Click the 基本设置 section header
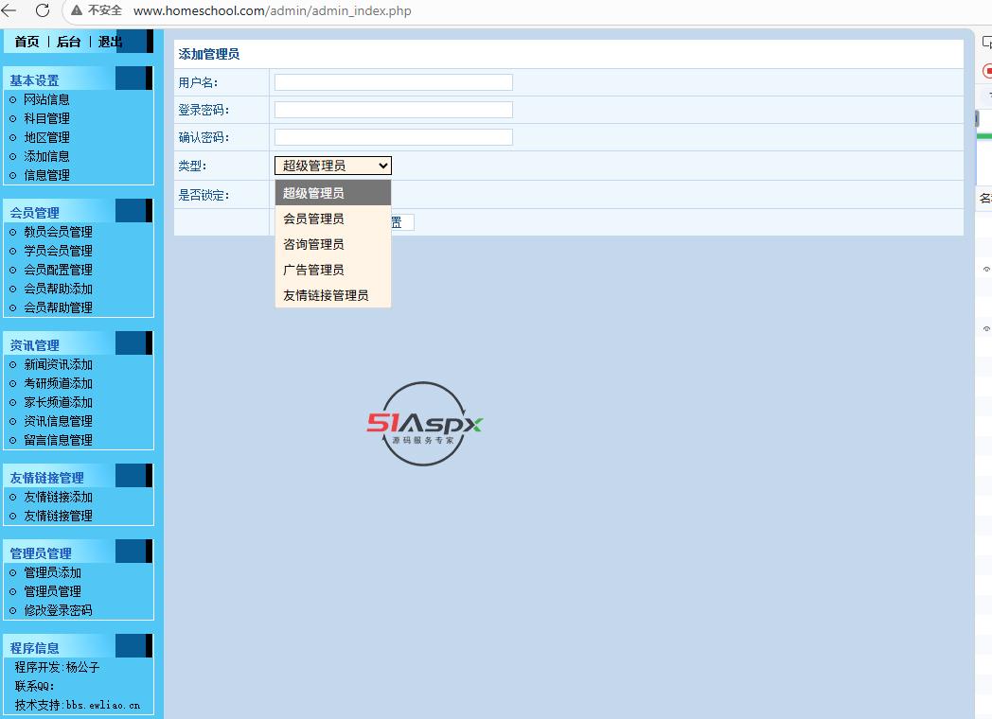The image size is (992, 719). click(x=34, y=81)
